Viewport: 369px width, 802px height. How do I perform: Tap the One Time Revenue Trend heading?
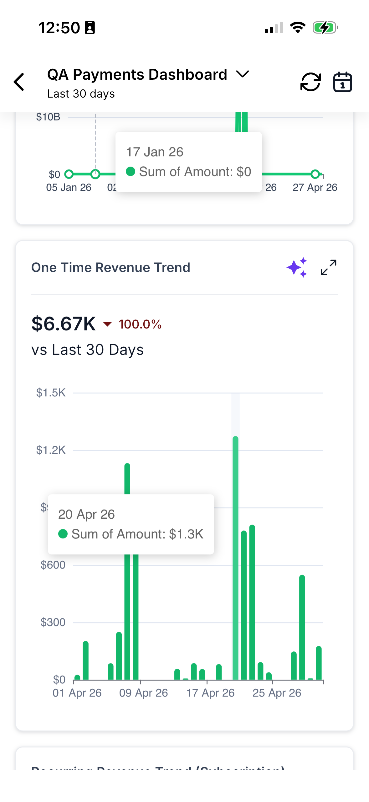coord(111,267)
